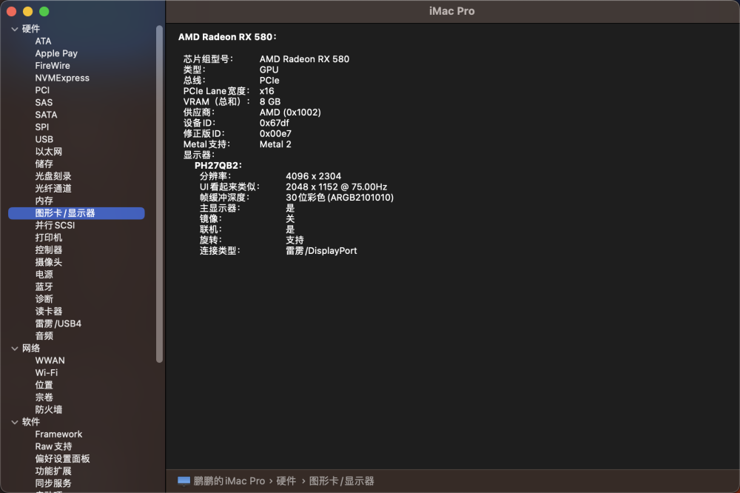Viewport: 740px width, 493px height.
Task: Select Raw 支持 in the sidebar
Action: pyautogui.click(x=53, y=446)
